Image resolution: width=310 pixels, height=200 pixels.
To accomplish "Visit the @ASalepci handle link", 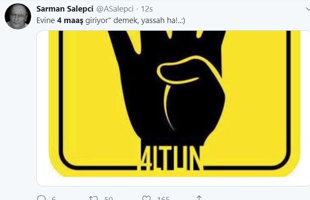I will point(116,9).
